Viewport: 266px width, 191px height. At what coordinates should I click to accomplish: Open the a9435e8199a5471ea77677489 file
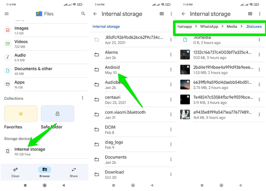tap(222, 115)
